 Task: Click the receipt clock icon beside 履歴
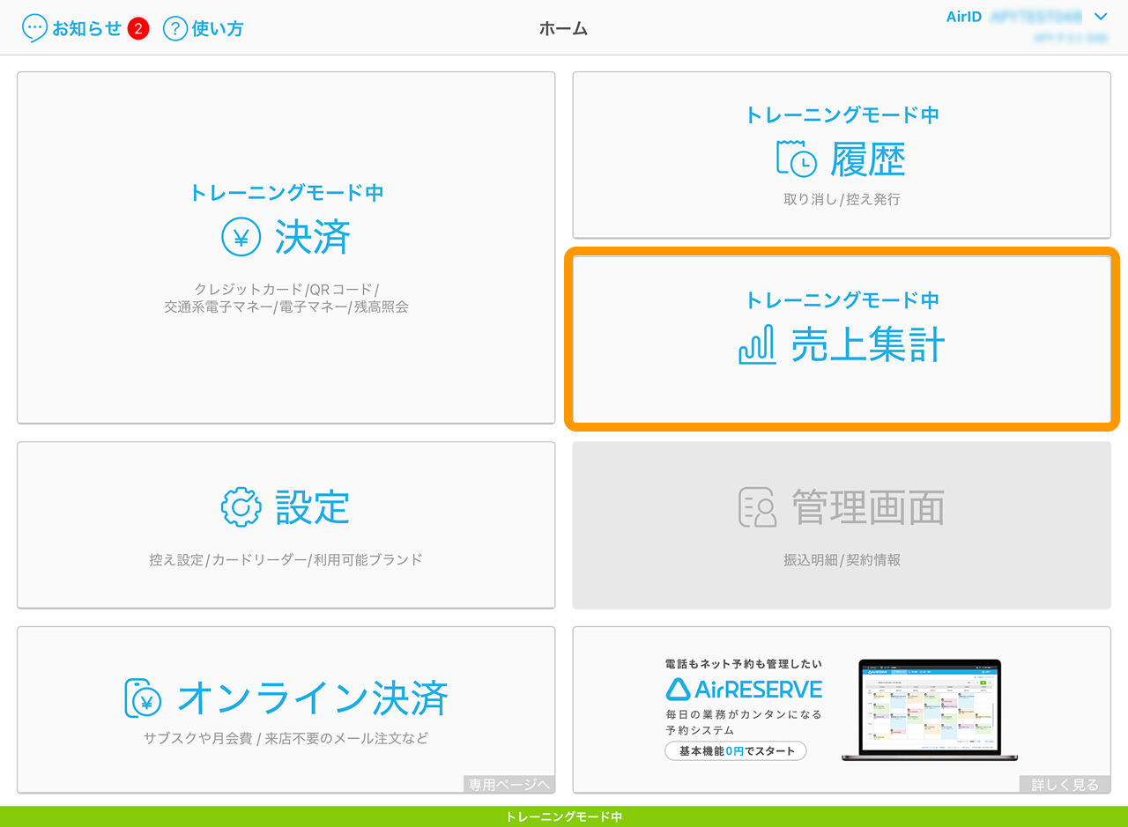point(796,159)
